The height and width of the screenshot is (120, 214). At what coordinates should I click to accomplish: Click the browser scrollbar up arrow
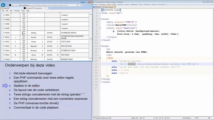pyautogui.click(x=91, y=14)
